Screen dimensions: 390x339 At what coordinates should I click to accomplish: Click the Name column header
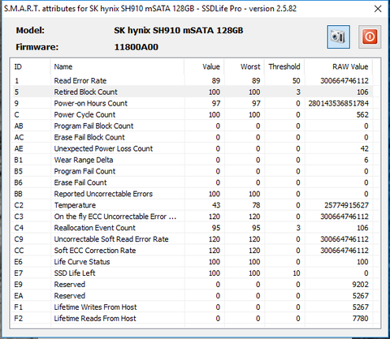(117, 67)
